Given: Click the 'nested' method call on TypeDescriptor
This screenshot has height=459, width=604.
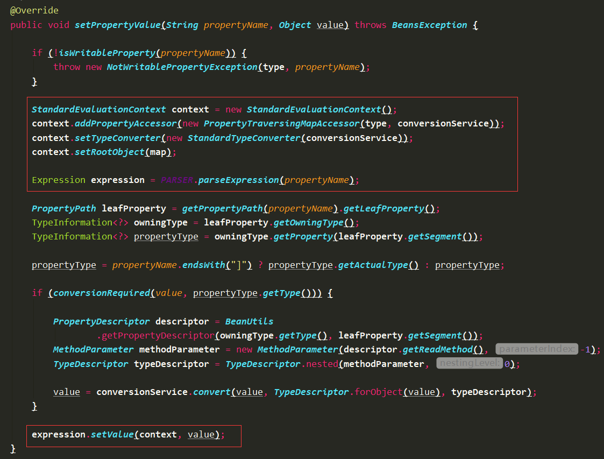Looking at the screenshot, I should tap(322, 364).
